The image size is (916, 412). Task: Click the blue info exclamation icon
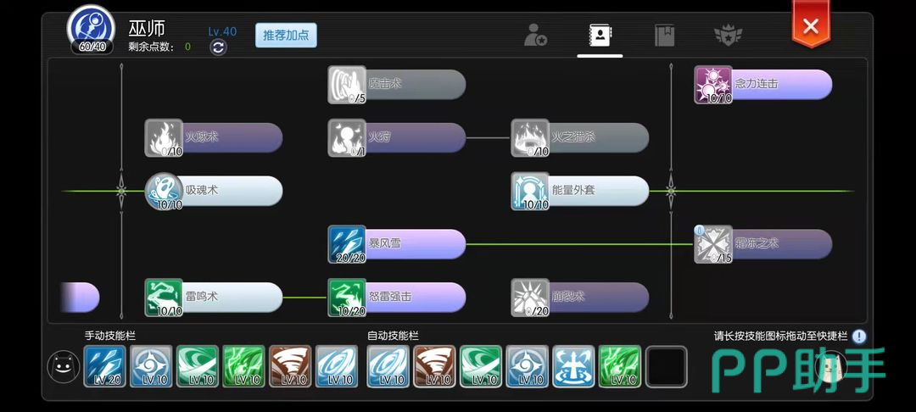coord(858,337)
